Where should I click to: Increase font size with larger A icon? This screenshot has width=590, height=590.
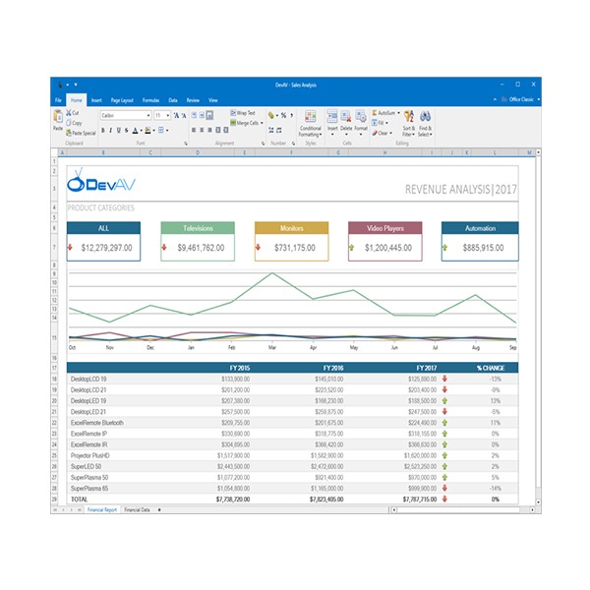tap(176, 115)
